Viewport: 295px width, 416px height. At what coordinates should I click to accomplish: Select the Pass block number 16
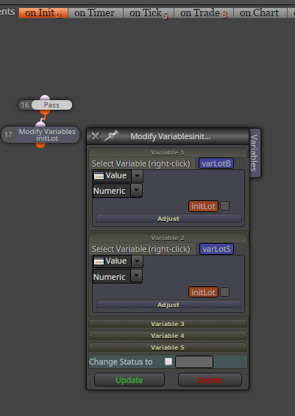45,105
